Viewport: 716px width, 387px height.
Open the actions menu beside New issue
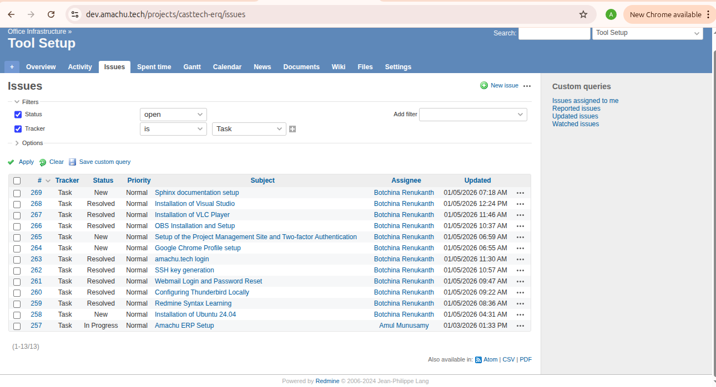point(527,86)
